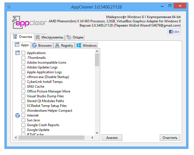Click the horizontal scrollbar thumb
Viewport: 194px width, 155px height.
(51, 137)
